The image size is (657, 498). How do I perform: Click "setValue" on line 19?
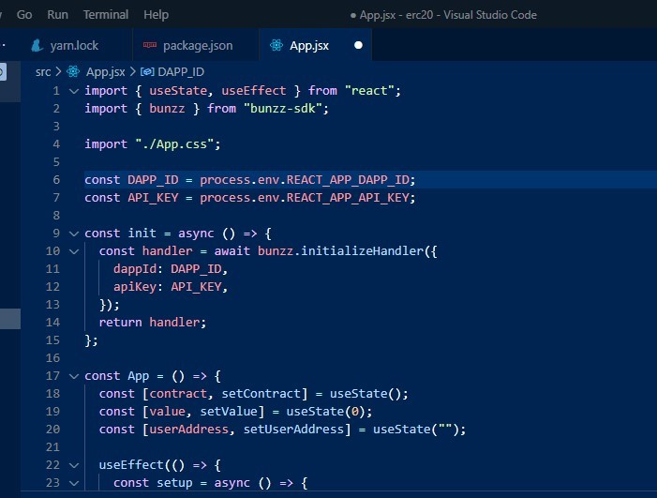[x=229, y=411]
